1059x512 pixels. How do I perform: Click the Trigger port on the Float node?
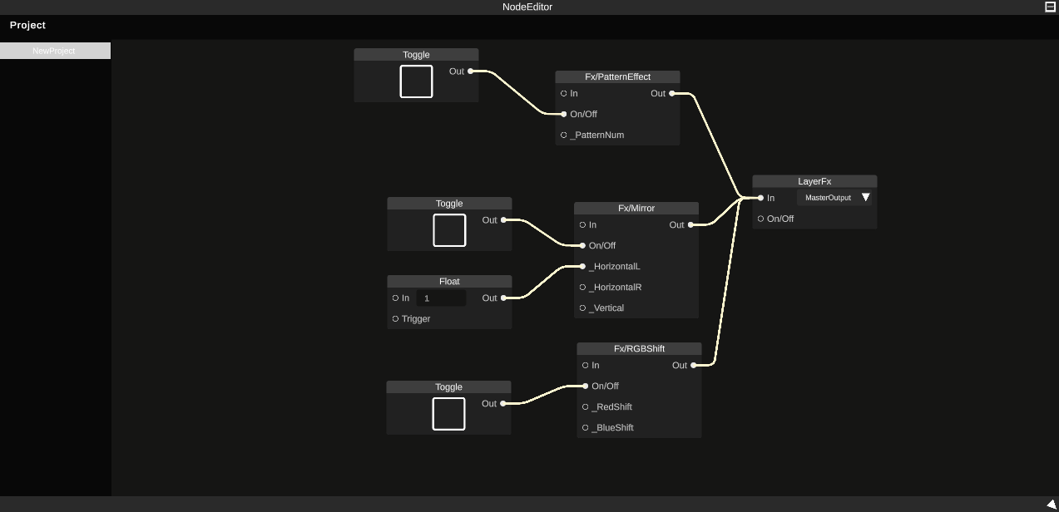pyautogui.click(x=395, y=318)
